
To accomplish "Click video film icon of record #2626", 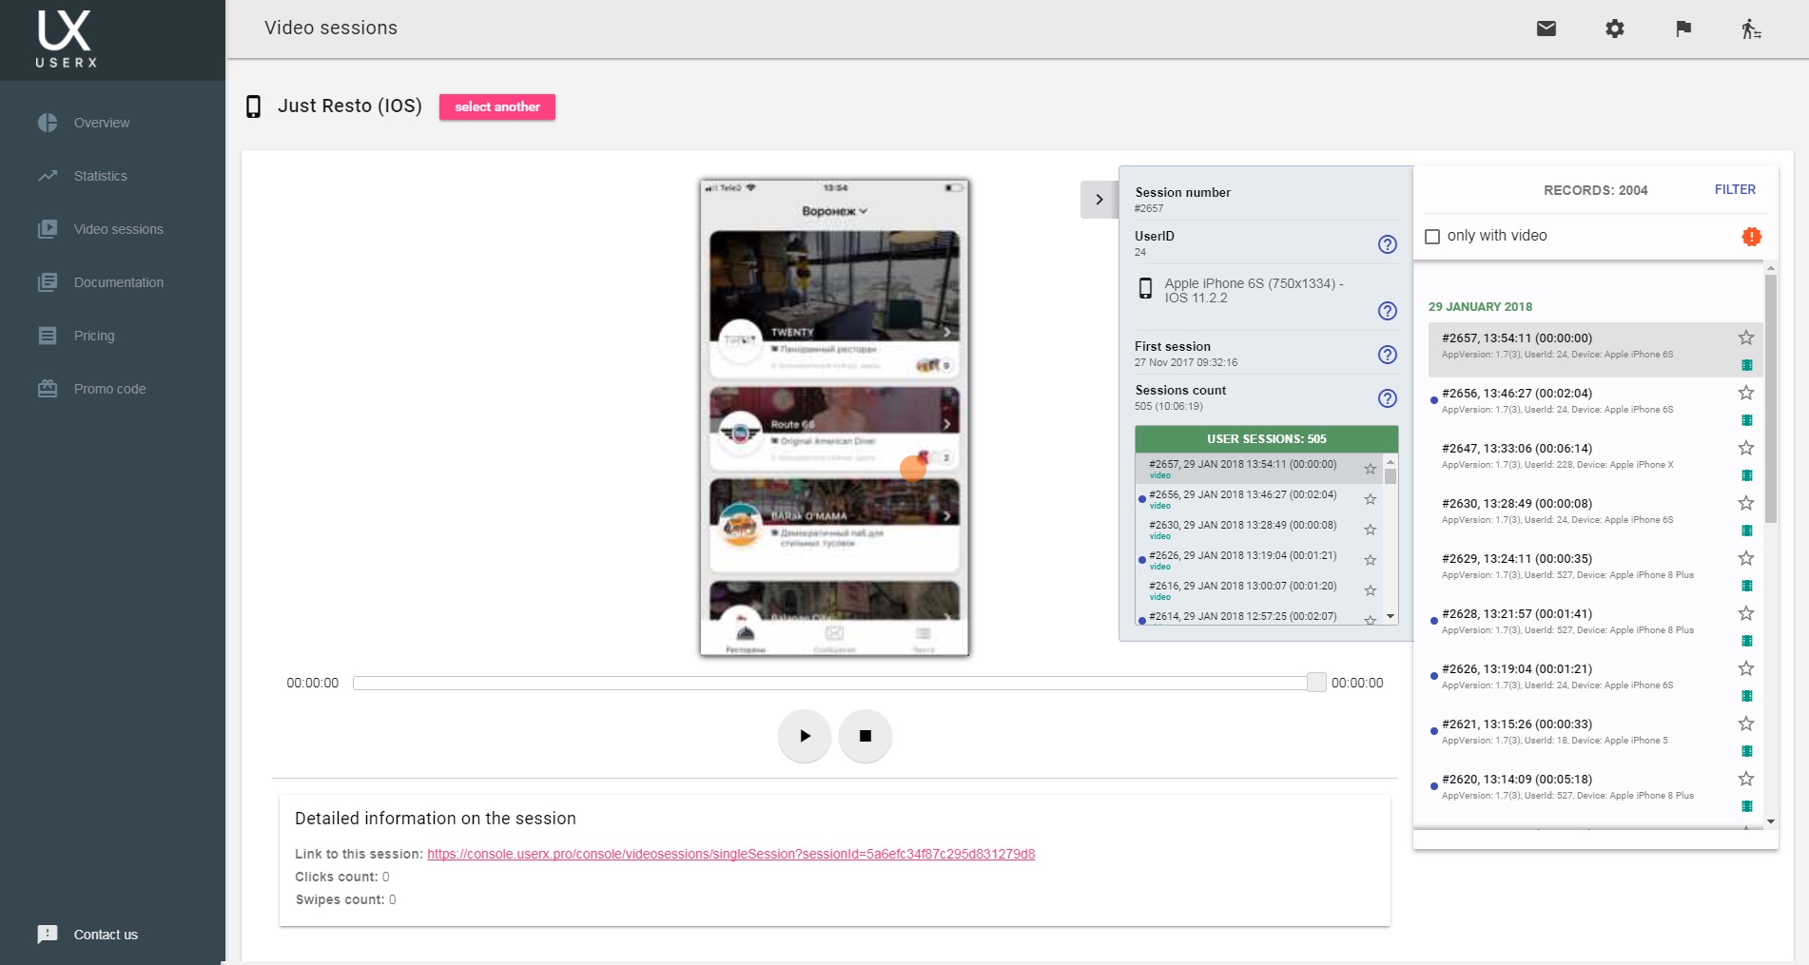I will [x=1747, y=696].
